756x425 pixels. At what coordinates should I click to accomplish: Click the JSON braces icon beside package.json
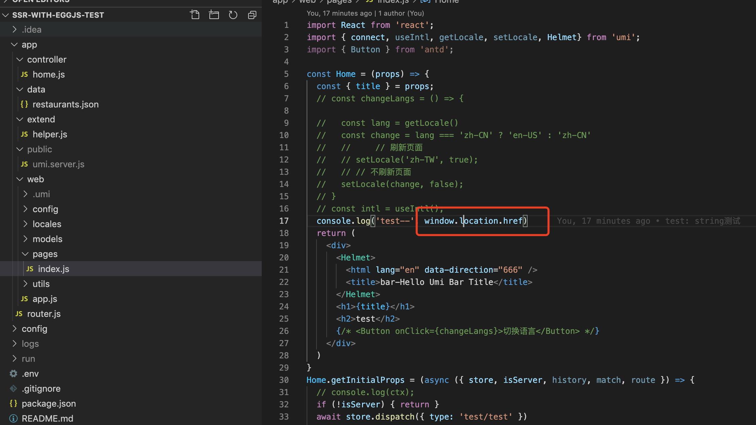(13, 403)
